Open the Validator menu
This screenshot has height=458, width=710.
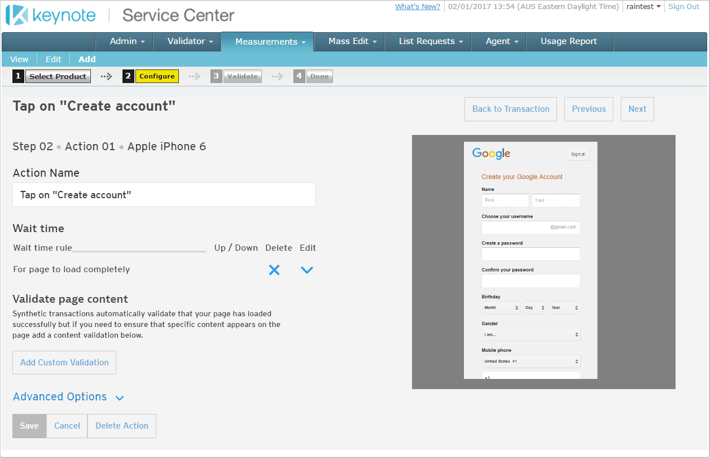[x=190, y=41]
